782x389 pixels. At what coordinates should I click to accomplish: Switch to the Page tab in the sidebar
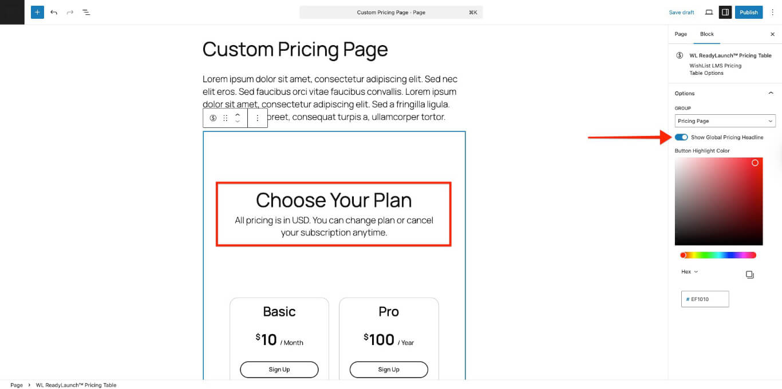pos(681,34)
